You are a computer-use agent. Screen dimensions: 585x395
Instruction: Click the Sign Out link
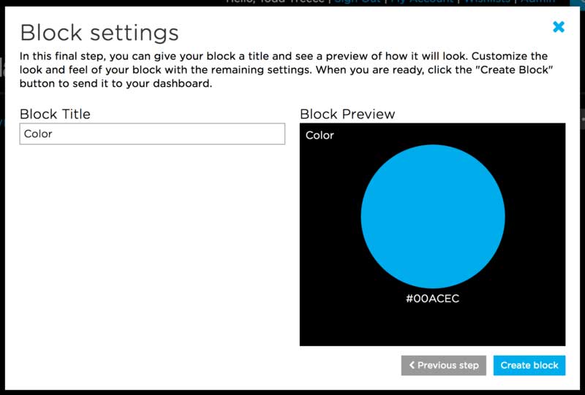click(357, 2)
